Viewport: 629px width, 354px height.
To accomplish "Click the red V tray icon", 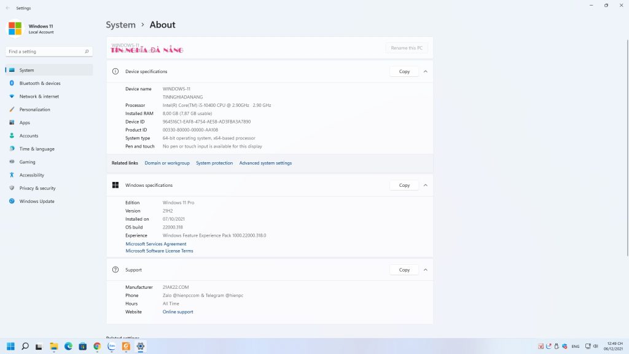I will click(541, 347).
